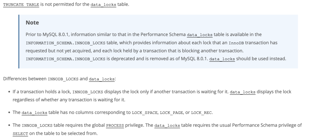Viewport: 310px width, 140px height.
Task: Click INFORMATION_SCHEMA.INNODB_LOCKS before 'is deprecated'
Action: coord(65,59)
